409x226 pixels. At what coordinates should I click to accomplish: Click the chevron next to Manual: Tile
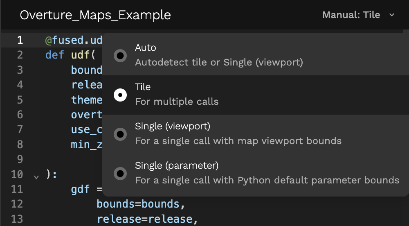[x=391, y=15]
